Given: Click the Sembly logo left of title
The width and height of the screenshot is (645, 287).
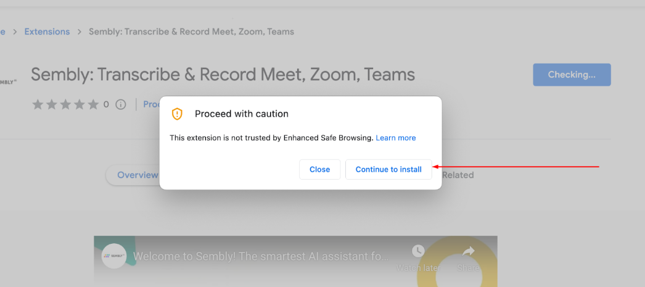Looking at the screenshot, I should pos(7,81).
